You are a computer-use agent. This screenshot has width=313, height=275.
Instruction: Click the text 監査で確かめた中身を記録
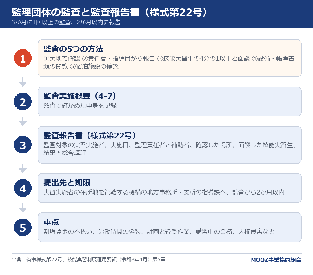(80, 106)
